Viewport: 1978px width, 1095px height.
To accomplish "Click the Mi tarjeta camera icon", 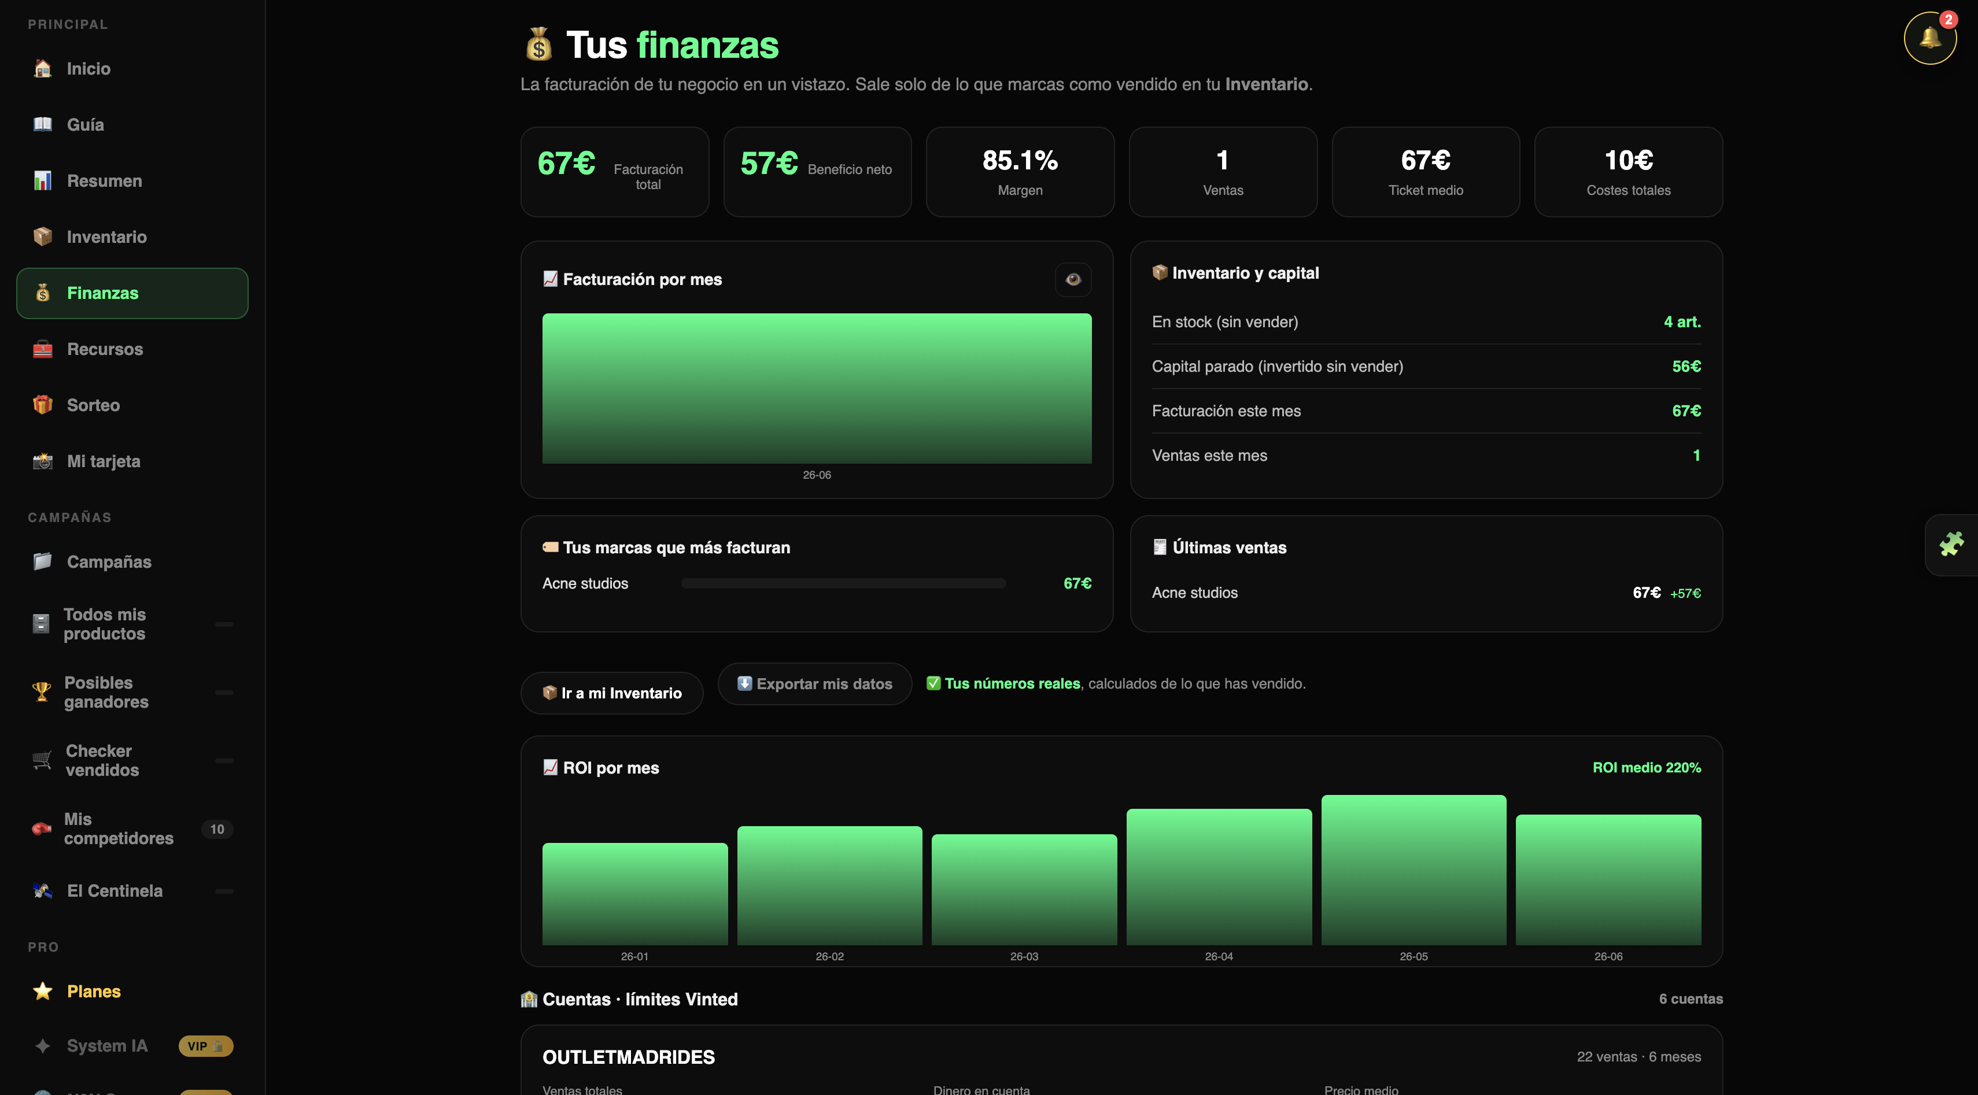I will click(43, 461).
